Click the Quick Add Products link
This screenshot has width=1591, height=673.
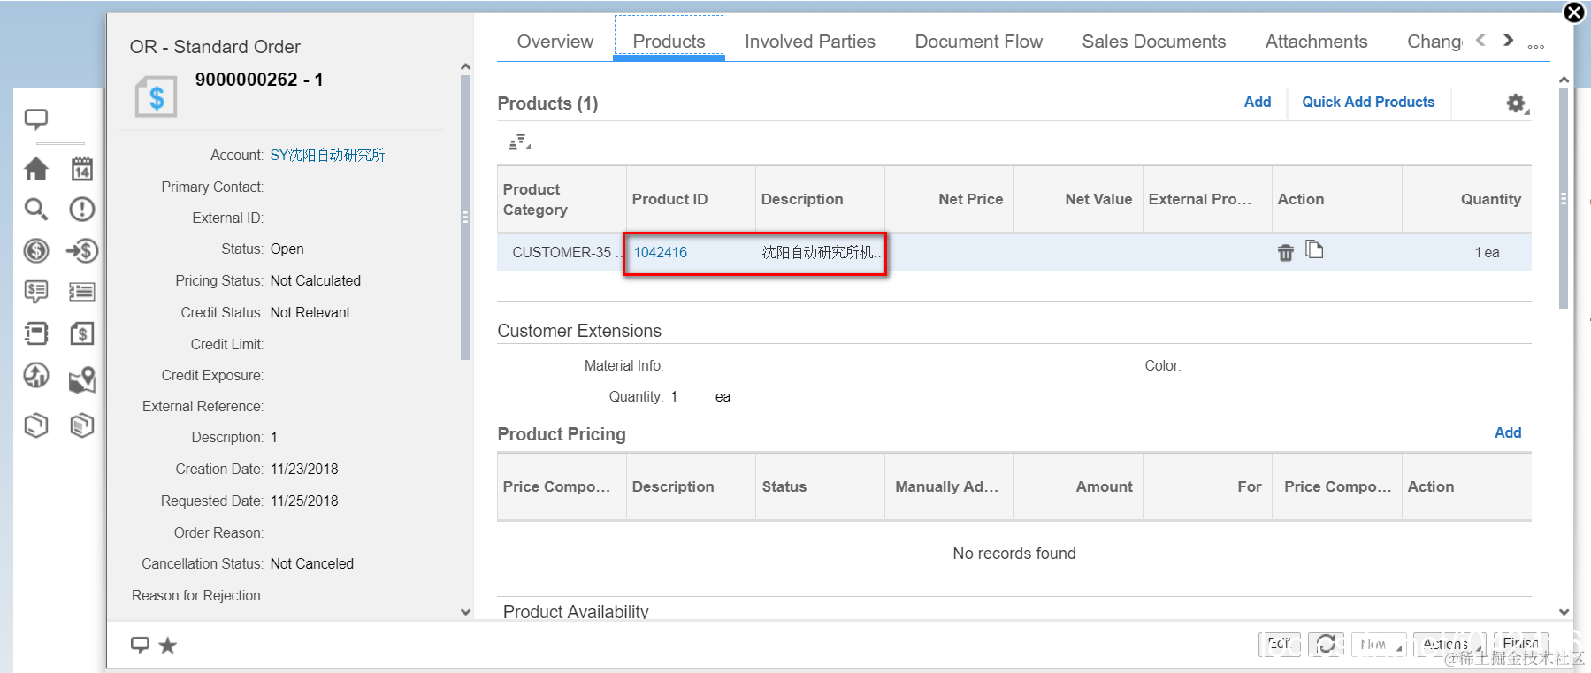pos(1367,103)
